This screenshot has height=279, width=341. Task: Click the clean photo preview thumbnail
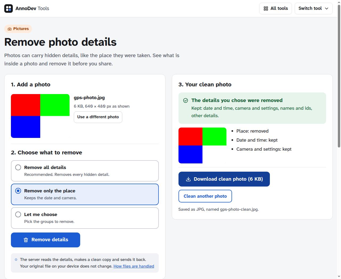click(202, 145)
